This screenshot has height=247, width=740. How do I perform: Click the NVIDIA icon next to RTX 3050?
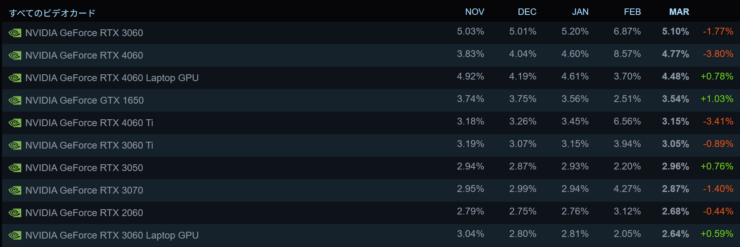[x=15, y=168]
